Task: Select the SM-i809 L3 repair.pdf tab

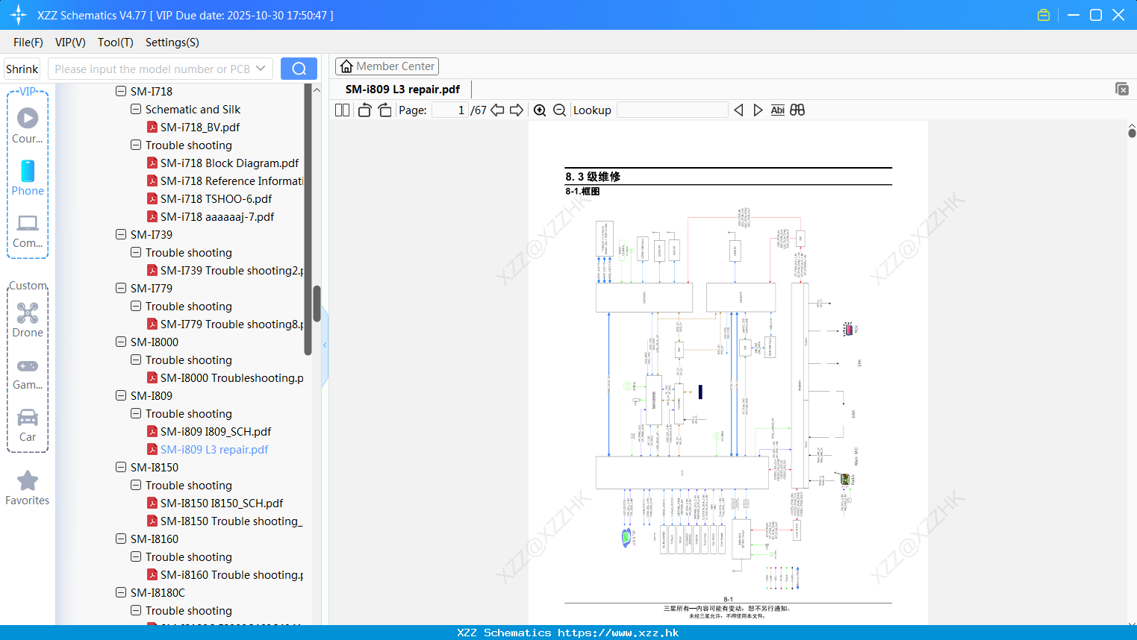Action: coord(402,89)
